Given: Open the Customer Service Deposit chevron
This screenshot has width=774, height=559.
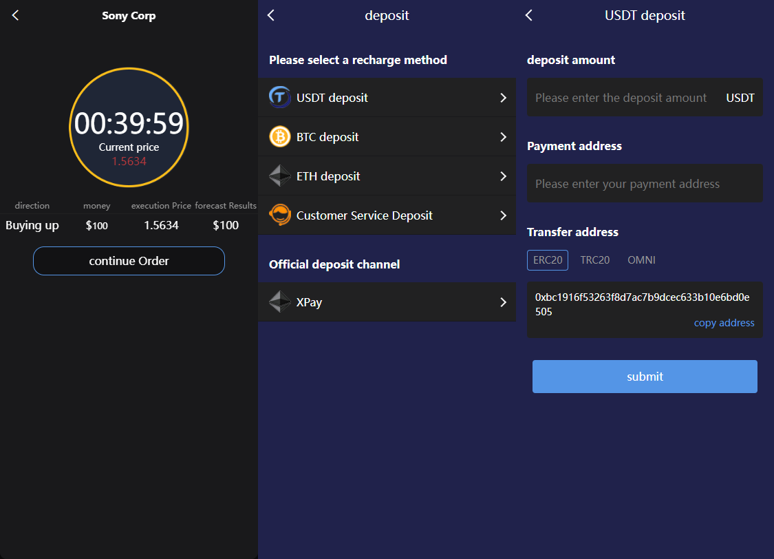Looking at the screenshot, I should click(x=503, y=215).
